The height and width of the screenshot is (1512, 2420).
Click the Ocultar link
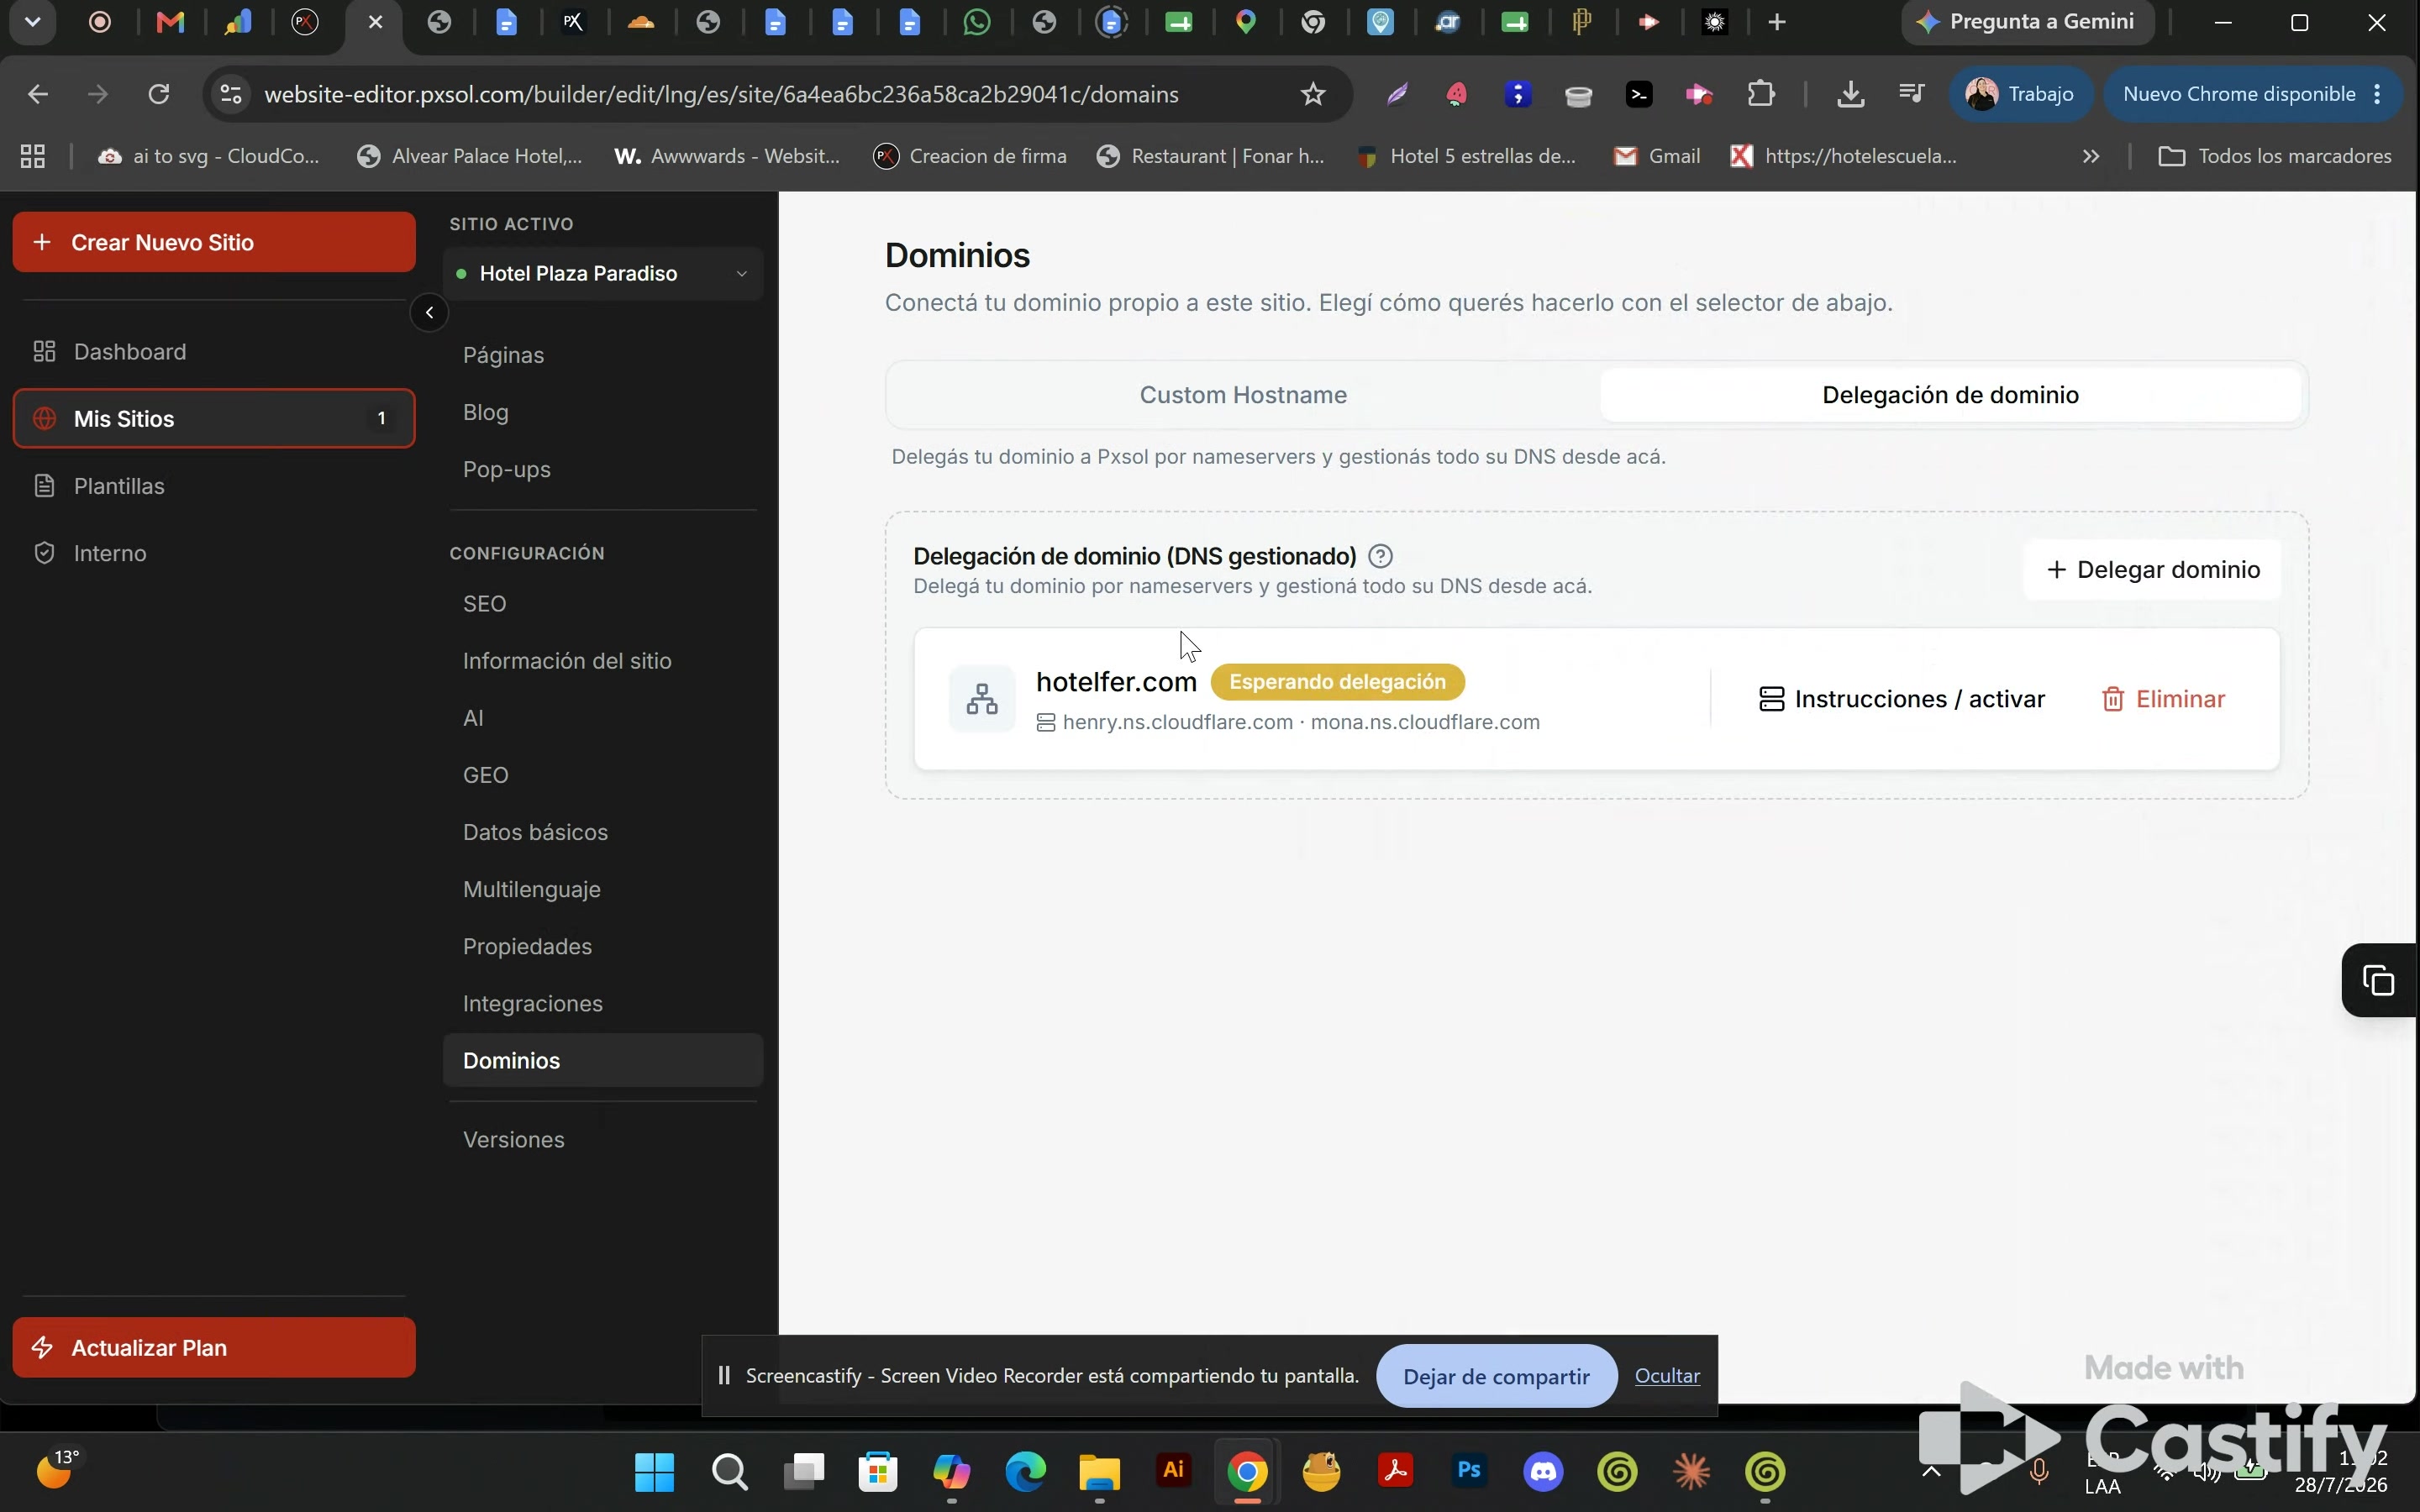[1667, 1376]
